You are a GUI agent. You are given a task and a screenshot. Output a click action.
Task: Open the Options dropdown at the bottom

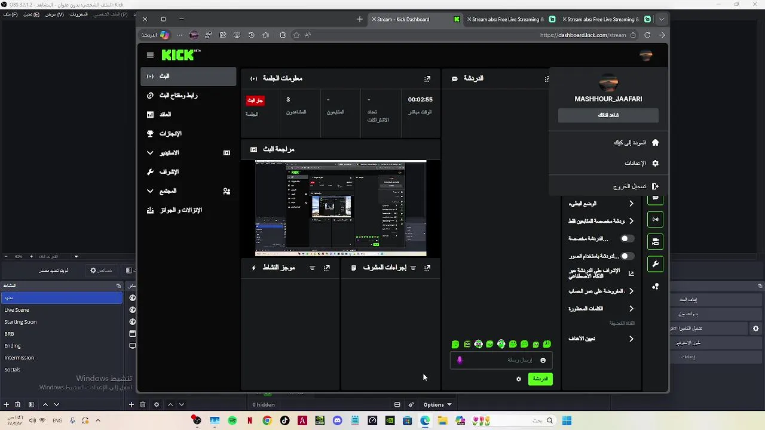tap(438, 404)
